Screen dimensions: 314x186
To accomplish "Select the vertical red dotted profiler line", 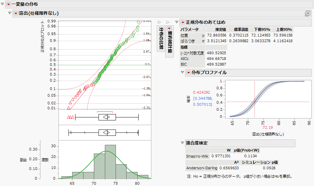I will tap(255, 99).
